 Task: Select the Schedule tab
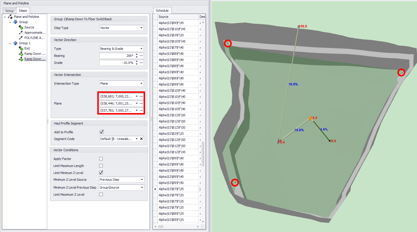[162, 11]
